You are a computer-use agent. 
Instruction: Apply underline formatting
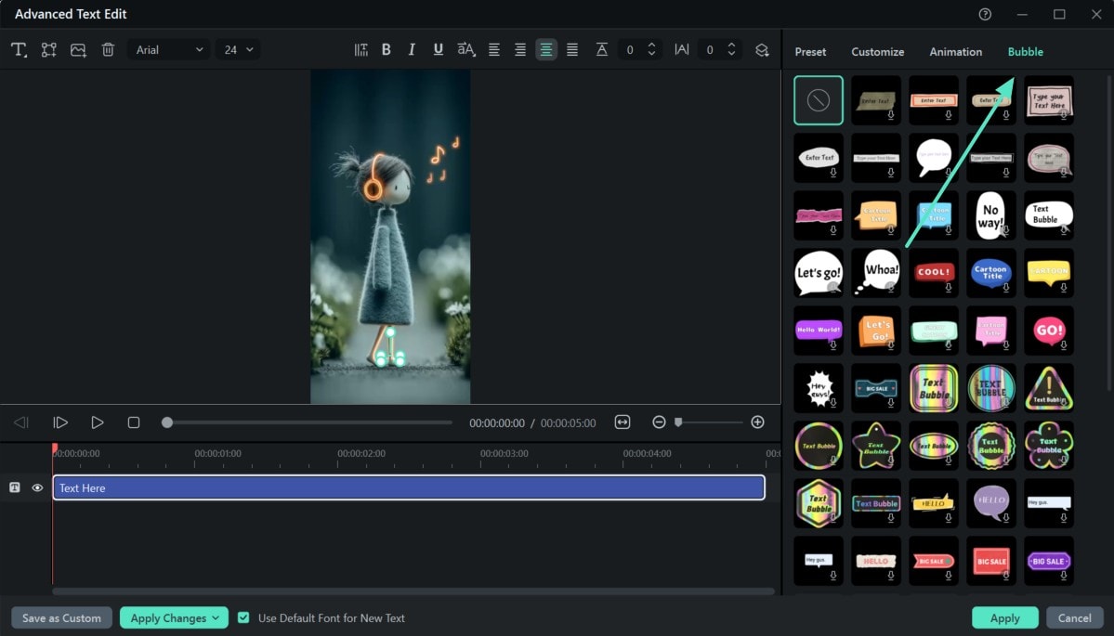[439, 50]
